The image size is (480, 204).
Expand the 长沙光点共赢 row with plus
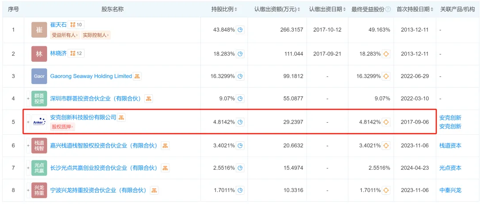28,168
